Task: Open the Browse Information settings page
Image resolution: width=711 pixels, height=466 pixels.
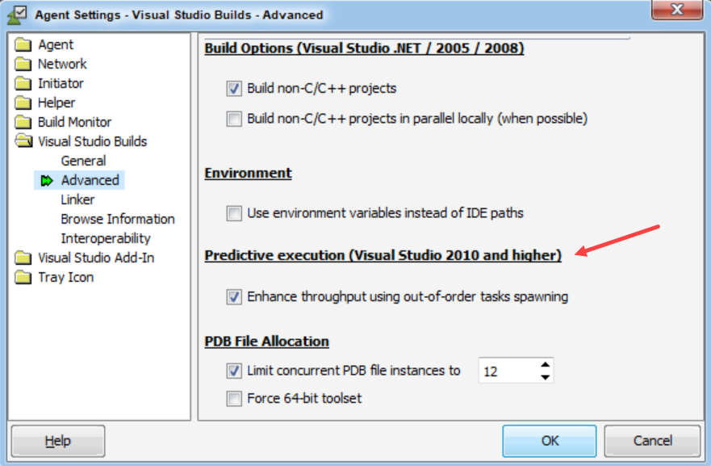Action: pos(117,219)
